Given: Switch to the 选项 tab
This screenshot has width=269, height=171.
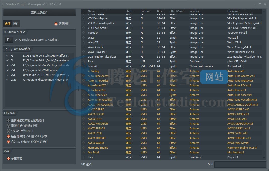Looking at the screenshot, I should [x=7, y=24].
